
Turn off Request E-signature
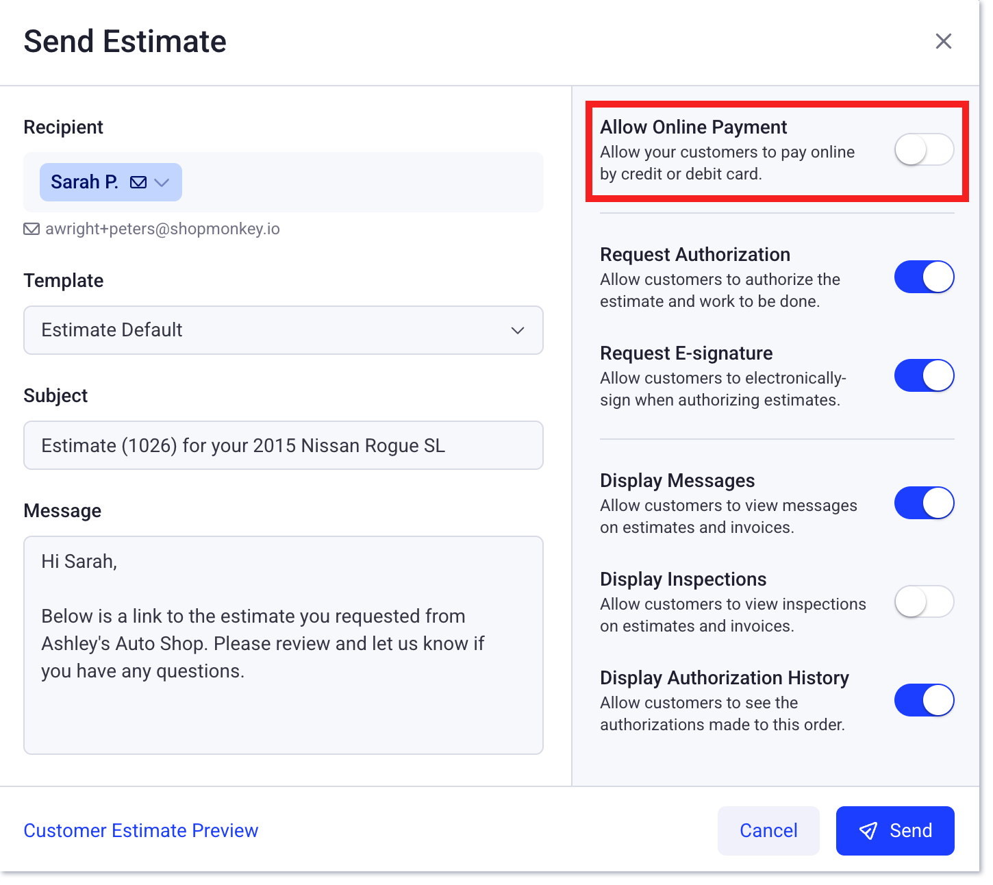[x=924, y=375]
